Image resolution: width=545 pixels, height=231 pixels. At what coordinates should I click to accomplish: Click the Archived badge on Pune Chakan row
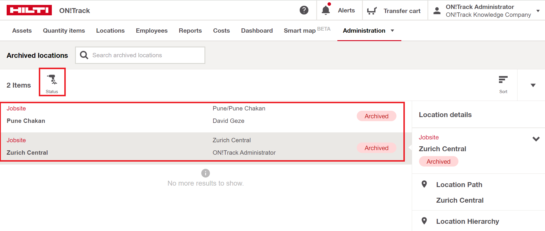coord(376,116)
